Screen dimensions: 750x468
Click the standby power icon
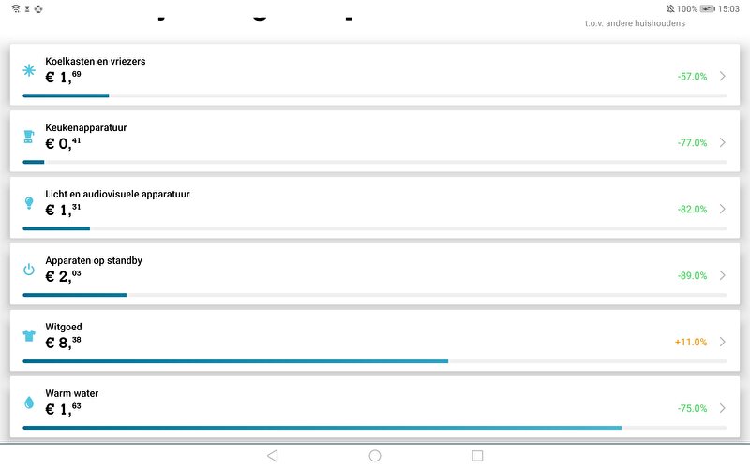tap(28, 270)
